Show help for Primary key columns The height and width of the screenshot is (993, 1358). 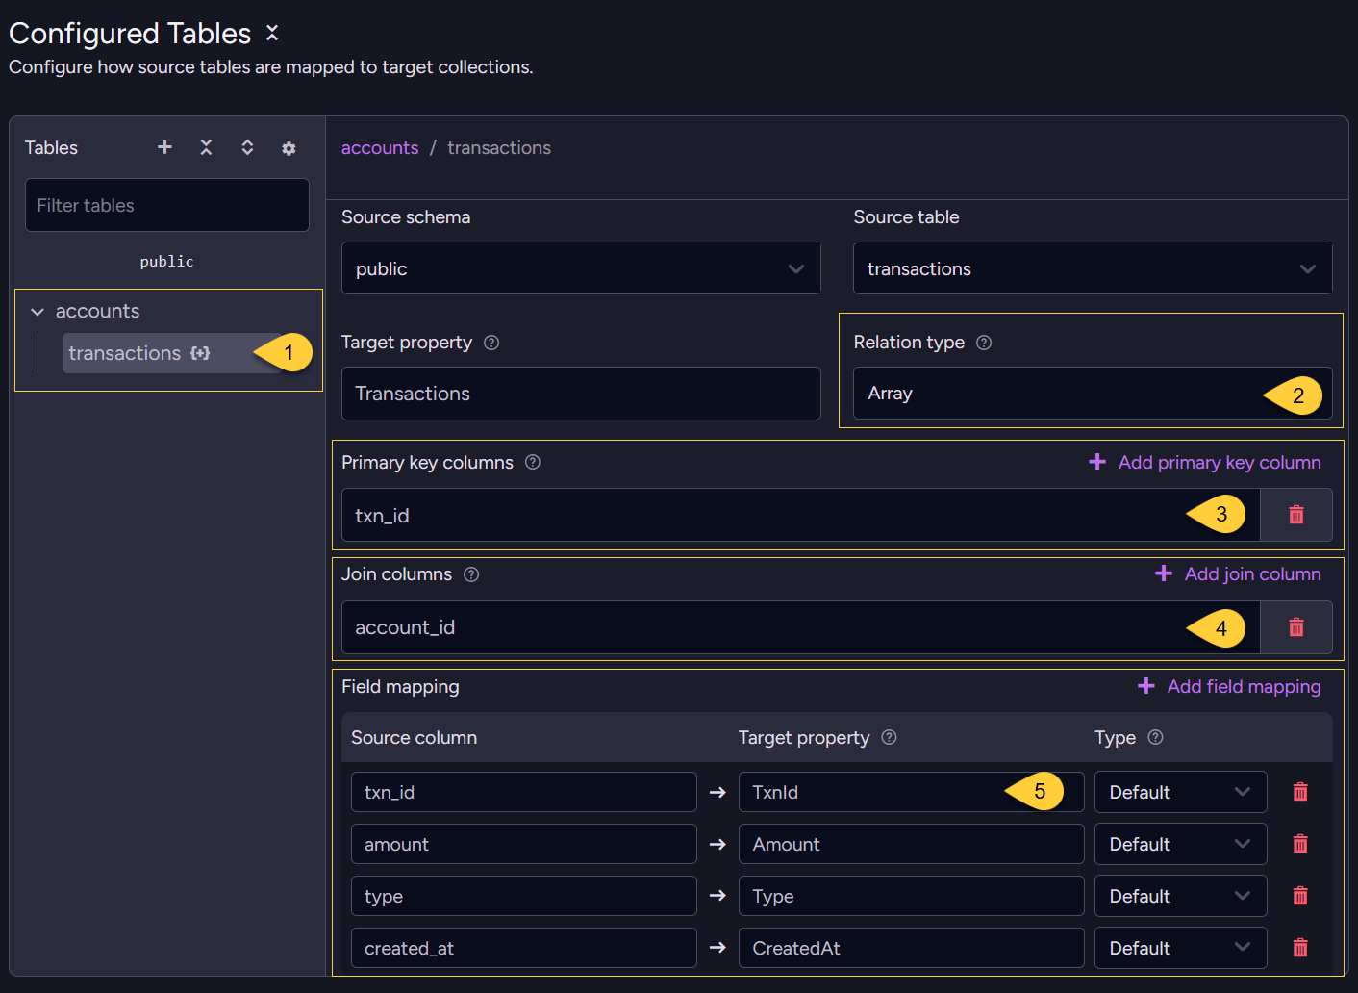pyautogui.click(x=533, y=462)
